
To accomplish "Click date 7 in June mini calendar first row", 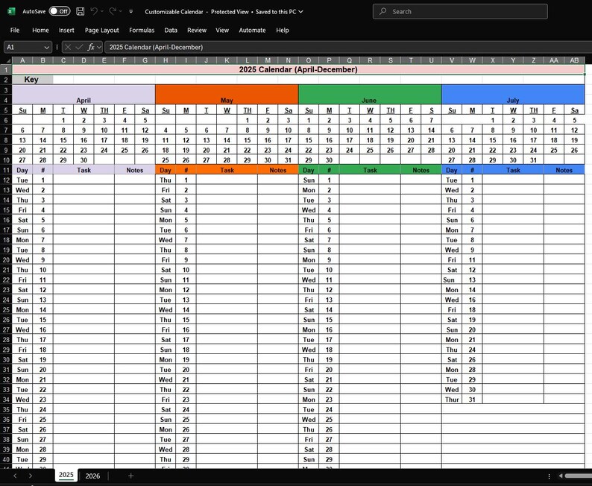I will 431,120.
